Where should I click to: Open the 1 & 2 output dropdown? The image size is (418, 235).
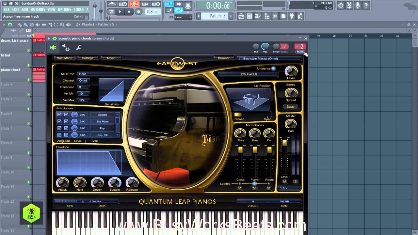point(289,188)
